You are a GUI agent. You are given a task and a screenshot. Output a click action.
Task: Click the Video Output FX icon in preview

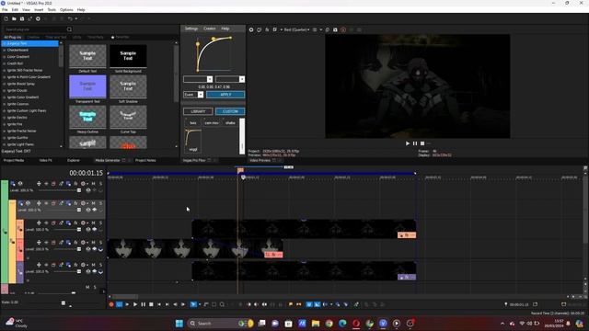coord(267,29)
